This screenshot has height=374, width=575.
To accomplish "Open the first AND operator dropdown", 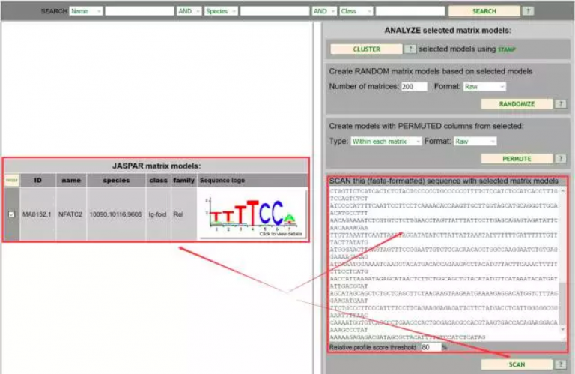I will click(189, 11).
